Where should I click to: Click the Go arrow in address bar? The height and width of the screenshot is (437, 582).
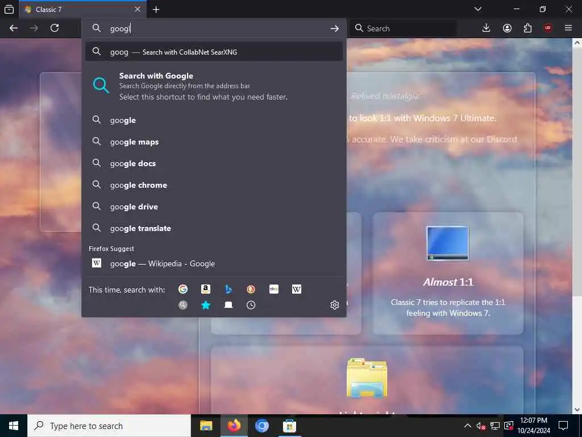coord(334,28)
